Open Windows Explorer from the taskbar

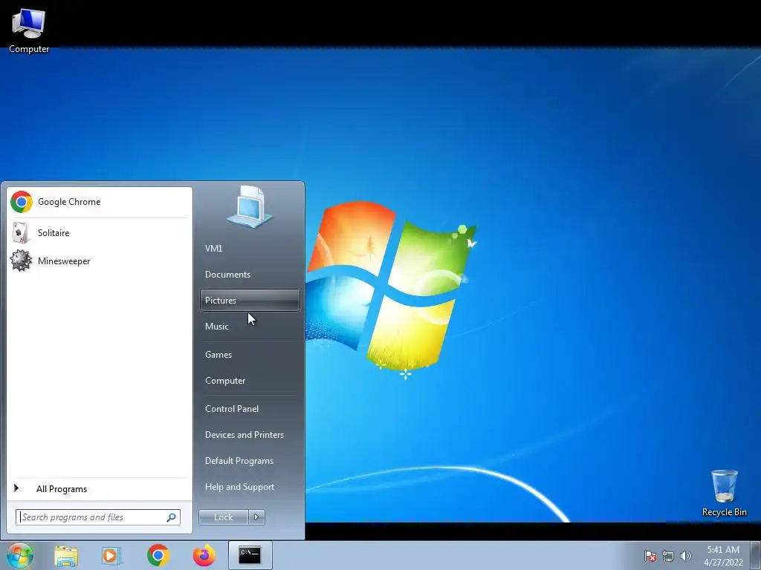[66, 555]
